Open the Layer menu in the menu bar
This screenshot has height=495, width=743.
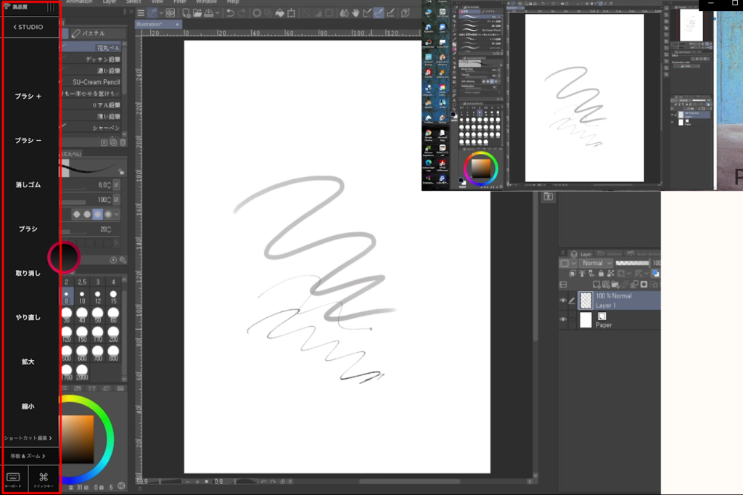point(110,2)
